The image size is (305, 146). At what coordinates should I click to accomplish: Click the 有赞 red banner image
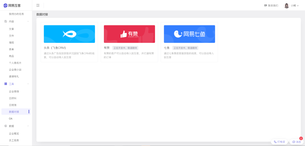[129, 34]
